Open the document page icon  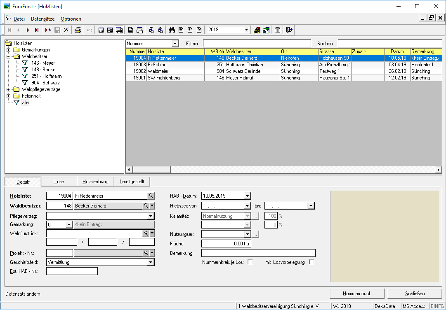130,30
